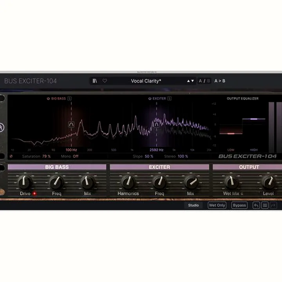
Task: Favorite the preset with the heart icon
Action: tap(105, 81)
